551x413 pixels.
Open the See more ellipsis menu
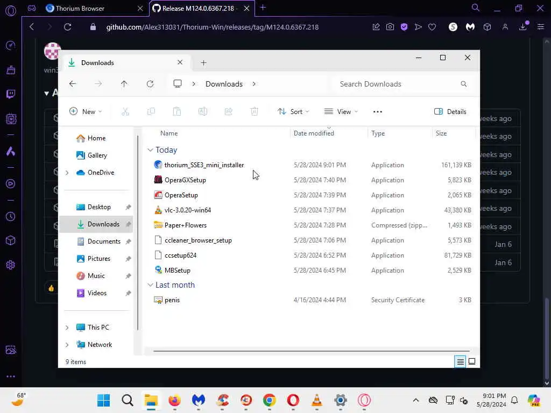point(377,112)
